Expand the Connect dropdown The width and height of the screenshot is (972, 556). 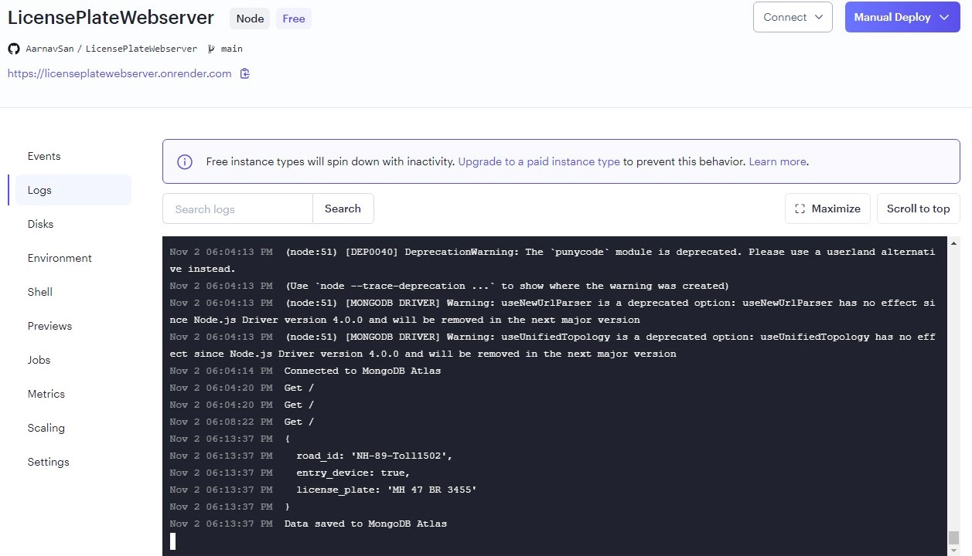coord(793,17)
